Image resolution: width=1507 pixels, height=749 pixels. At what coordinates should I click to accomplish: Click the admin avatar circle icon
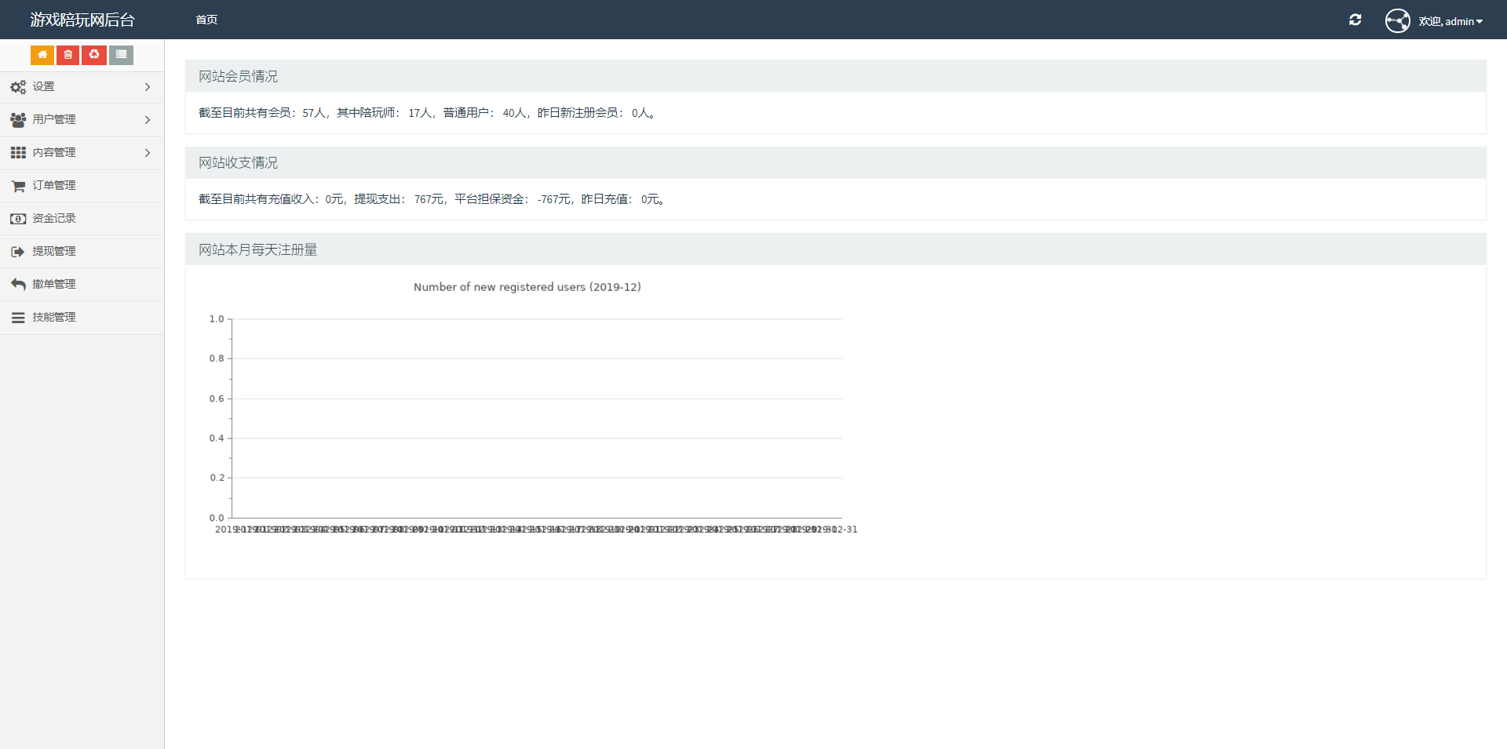1397,20
